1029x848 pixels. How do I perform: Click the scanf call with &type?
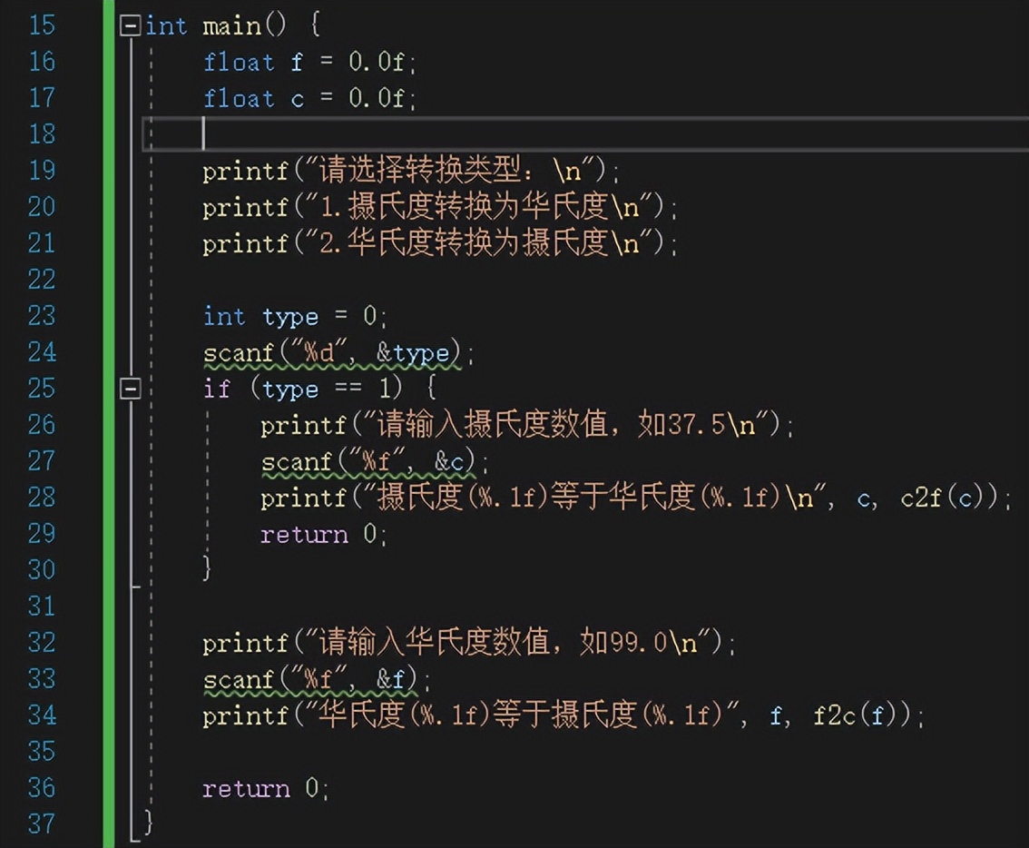332,352
